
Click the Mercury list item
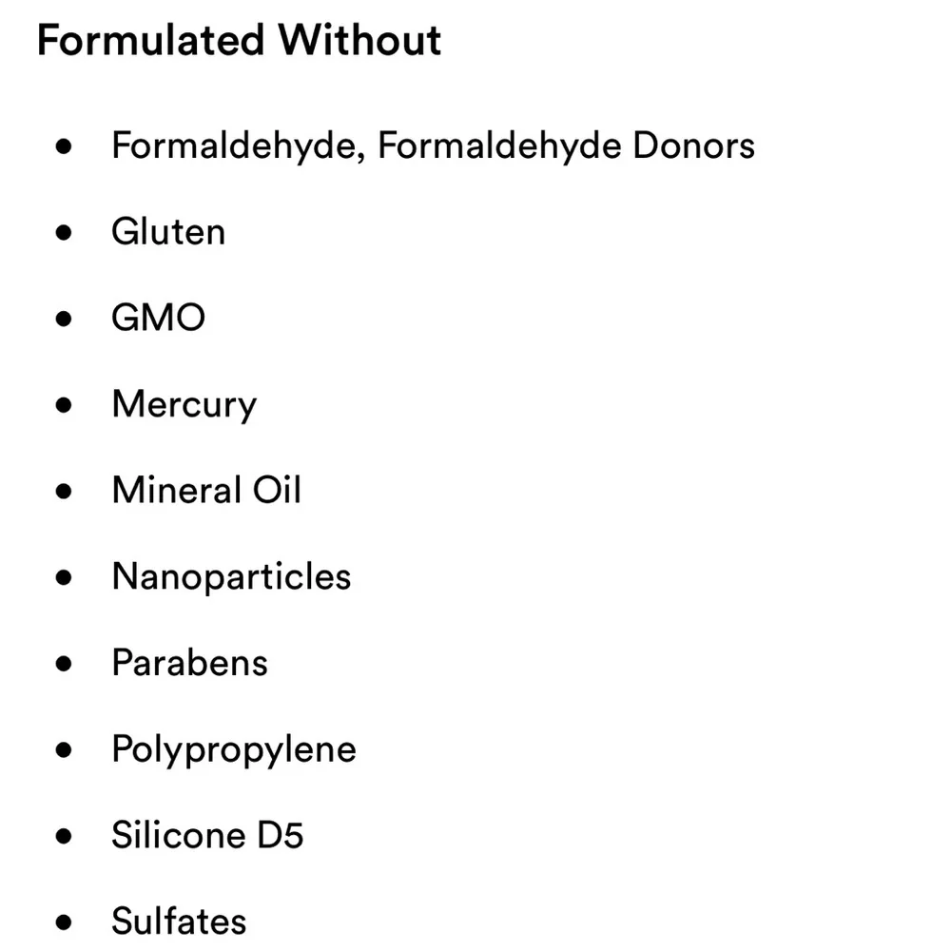tap(184, 405)
